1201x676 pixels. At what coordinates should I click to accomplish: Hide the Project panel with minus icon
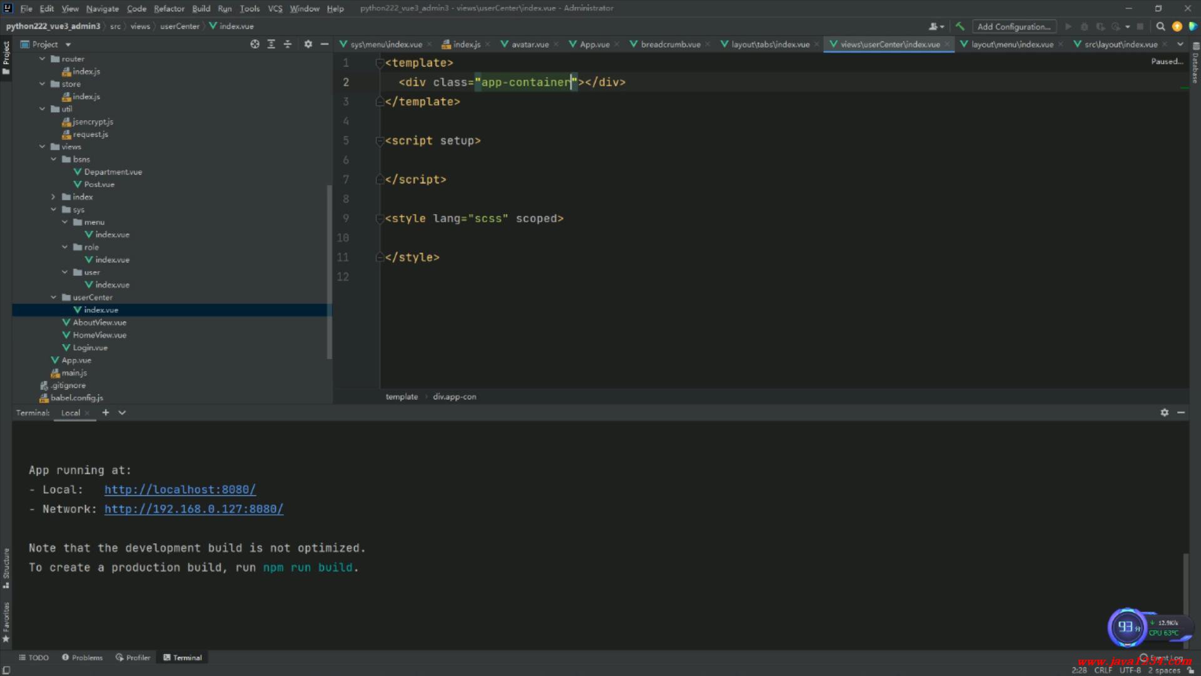(x=324, y=44)
